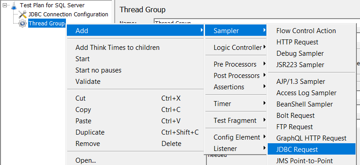The image size is (360, 165).
Task: Expand the Listener submenu
Action: pyautogui.click(x=235, y=149)
